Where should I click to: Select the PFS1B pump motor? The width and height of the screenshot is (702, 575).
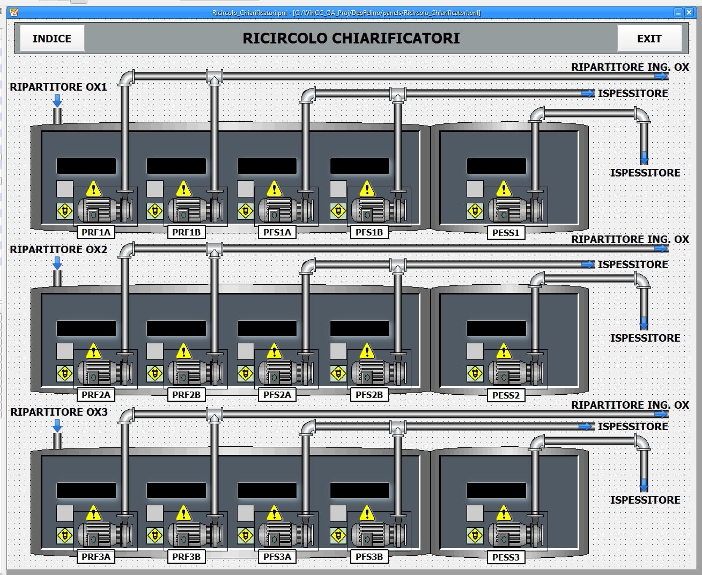(x=379, y=209)
